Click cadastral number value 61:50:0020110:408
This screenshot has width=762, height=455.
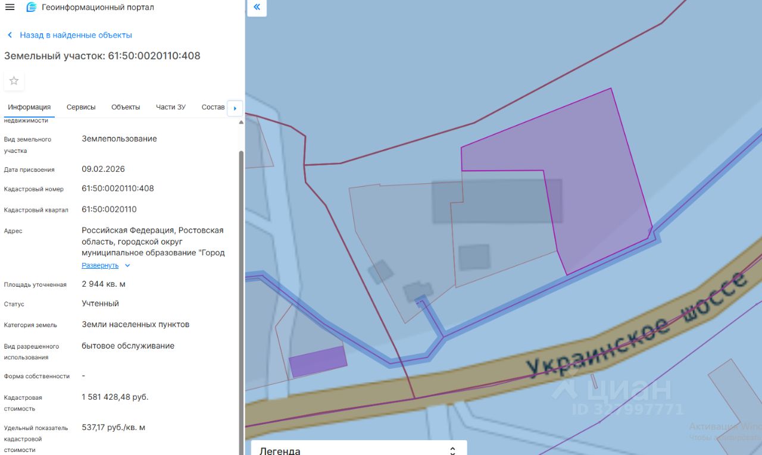(118, 189)
